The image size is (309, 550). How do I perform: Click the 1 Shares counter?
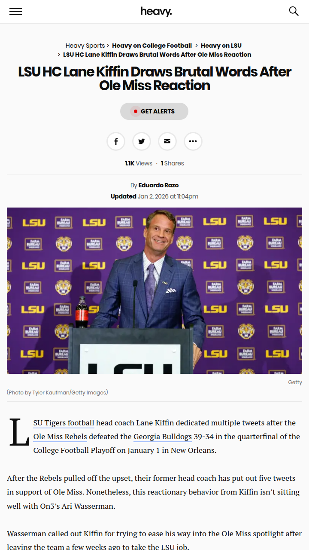[x=173, y=163]
